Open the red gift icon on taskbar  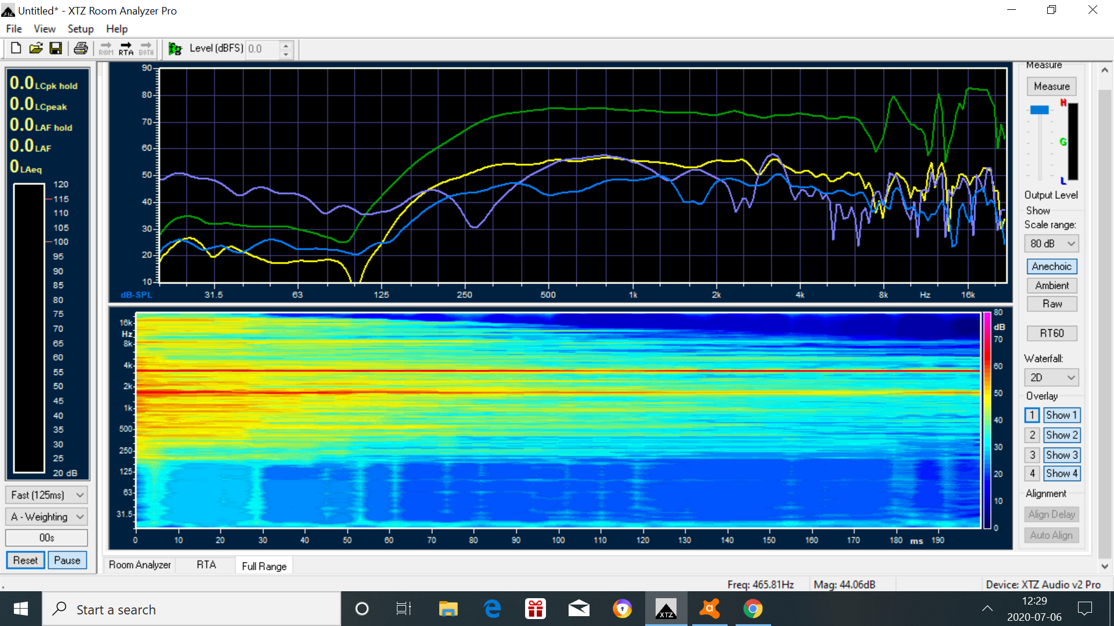click(535, 609)
